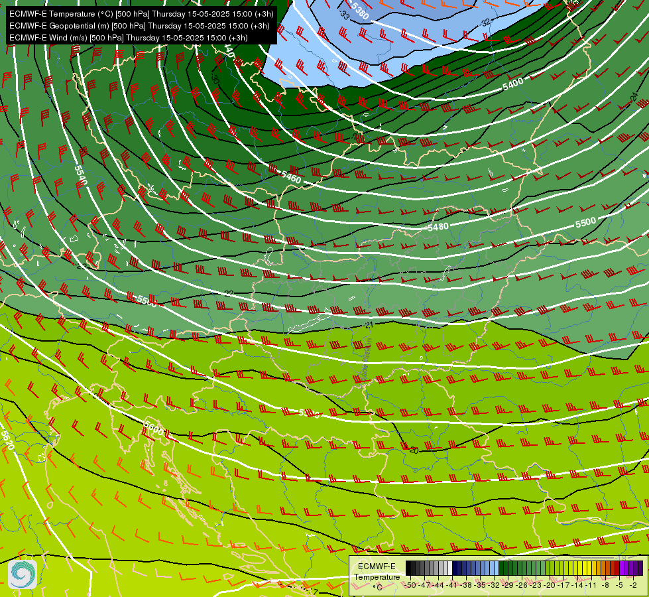649x597 pixels.
Task: Click the -5 value in the legend scale
Action: pos(619,585)
